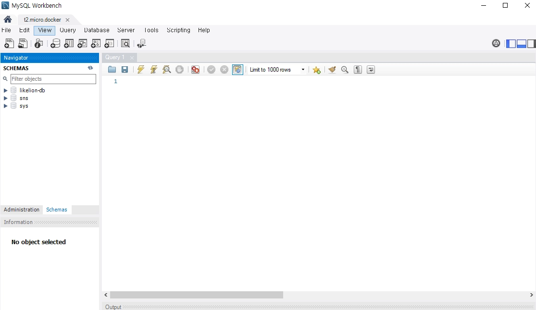Open the Edit menu
Viewport: 536px width, 310px height.
tap(24, 30)
